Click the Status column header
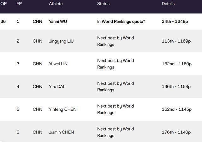202x142 pixels. [x=103, y=3]
